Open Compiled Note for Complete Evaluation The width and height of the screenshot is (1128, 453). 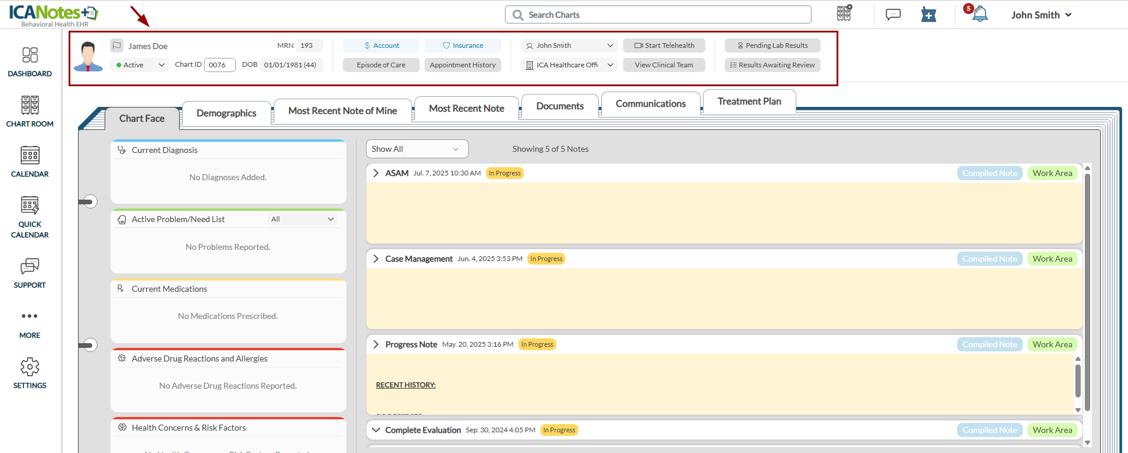click(x=990, y=430)
